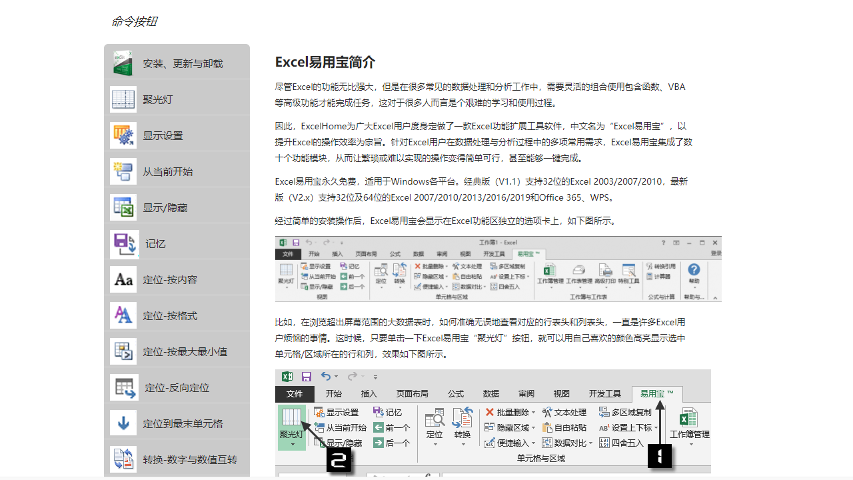Open the 页面布局 tab
Viewport: 853px width, 480px height.
(x=411, y=393)
